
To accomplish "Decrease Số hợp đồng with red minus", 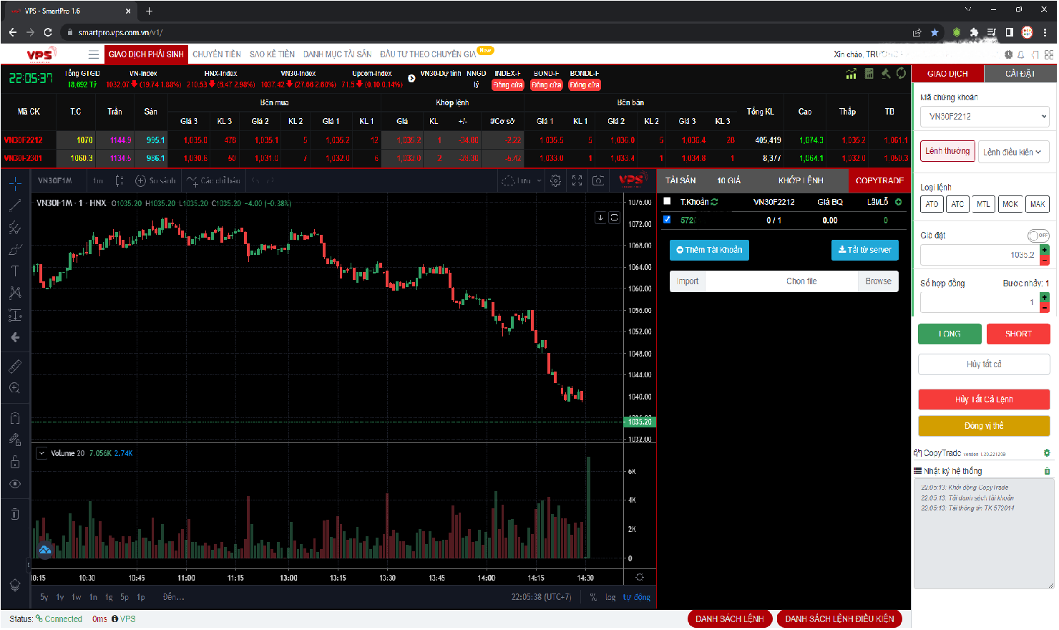I will pyautogui.click(x=1045, y=308).
